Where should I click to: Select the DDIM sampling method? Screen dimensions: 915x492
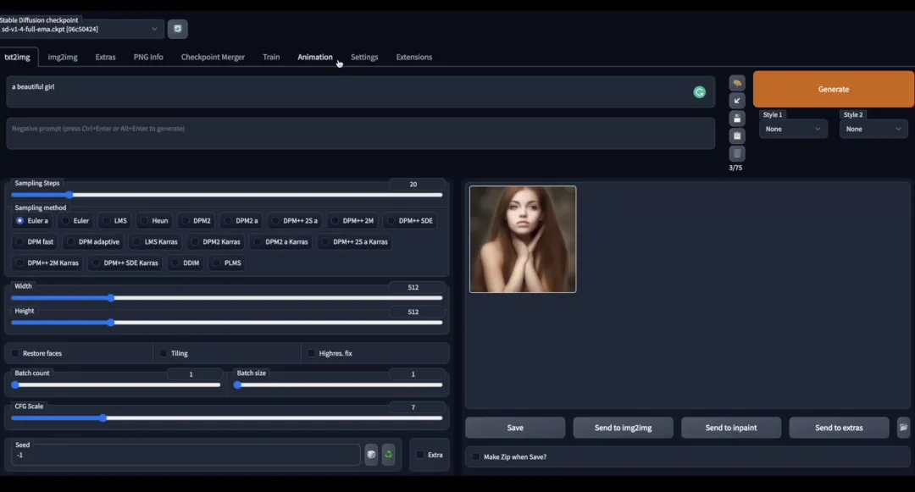coord(185,263)
